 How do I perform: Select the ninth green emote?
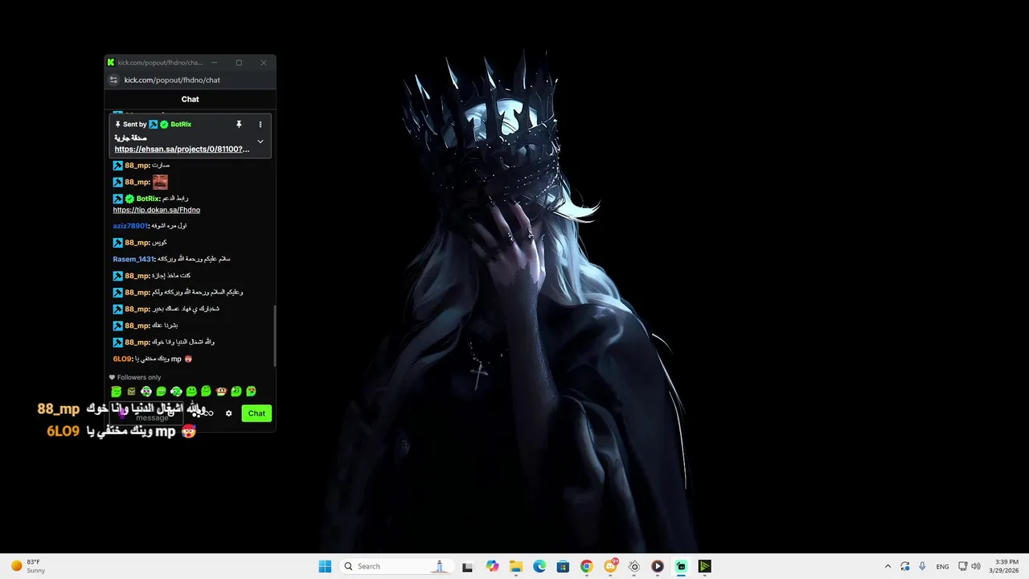[x=236, y=392]
